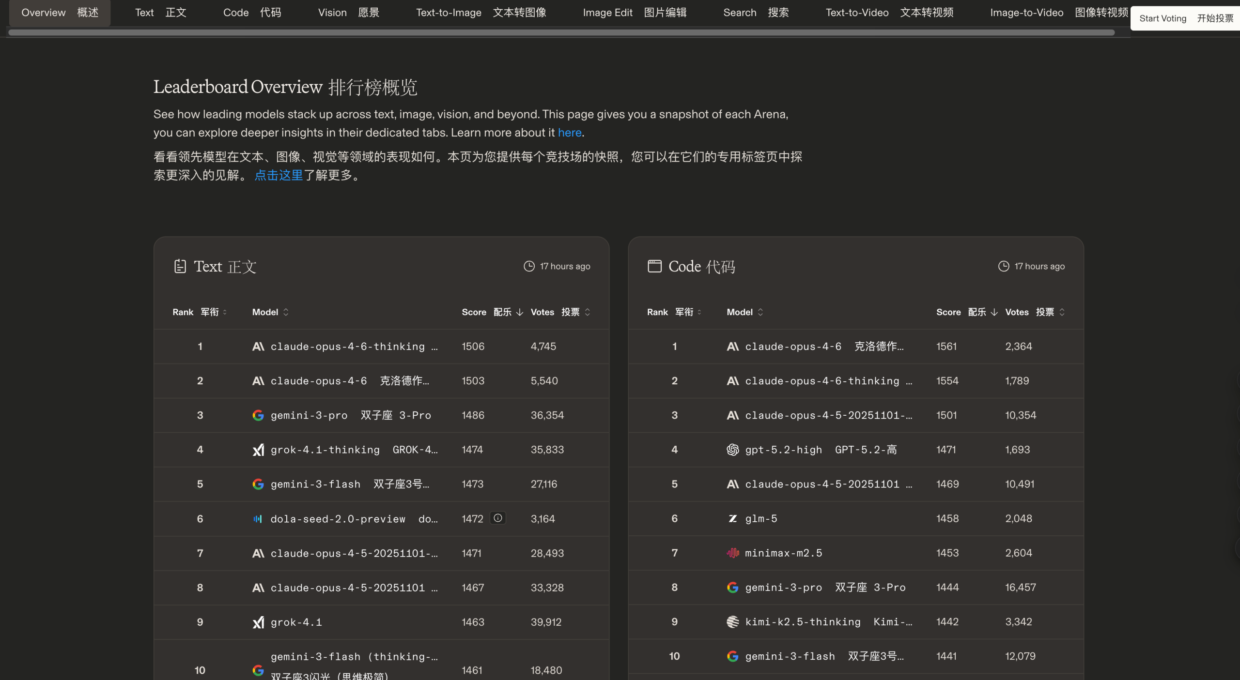The width and height of the screenshot is (1240, 680).
Task: Click the horizontal tab bar scrollbar
Action: [561, 32]
